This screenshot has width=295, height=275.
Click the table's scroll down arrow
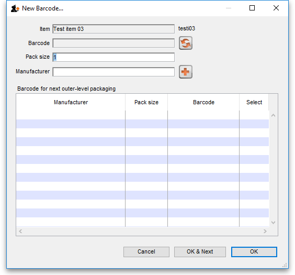274,223
